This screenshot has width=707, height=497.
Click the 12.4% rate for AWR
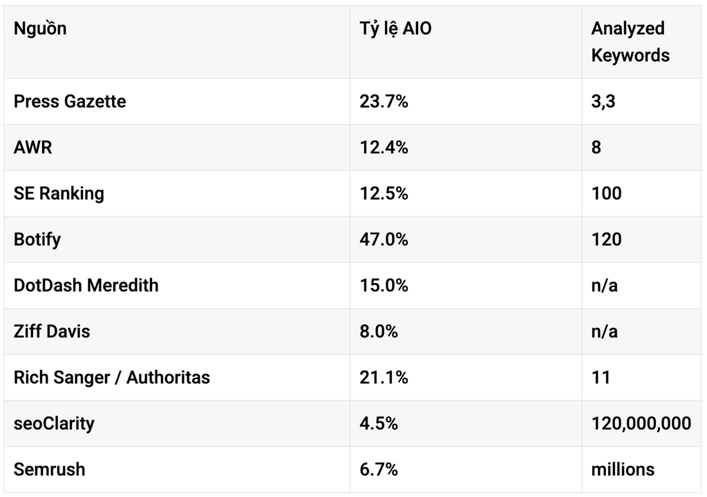pyautogui.click(x=384, y=147)
